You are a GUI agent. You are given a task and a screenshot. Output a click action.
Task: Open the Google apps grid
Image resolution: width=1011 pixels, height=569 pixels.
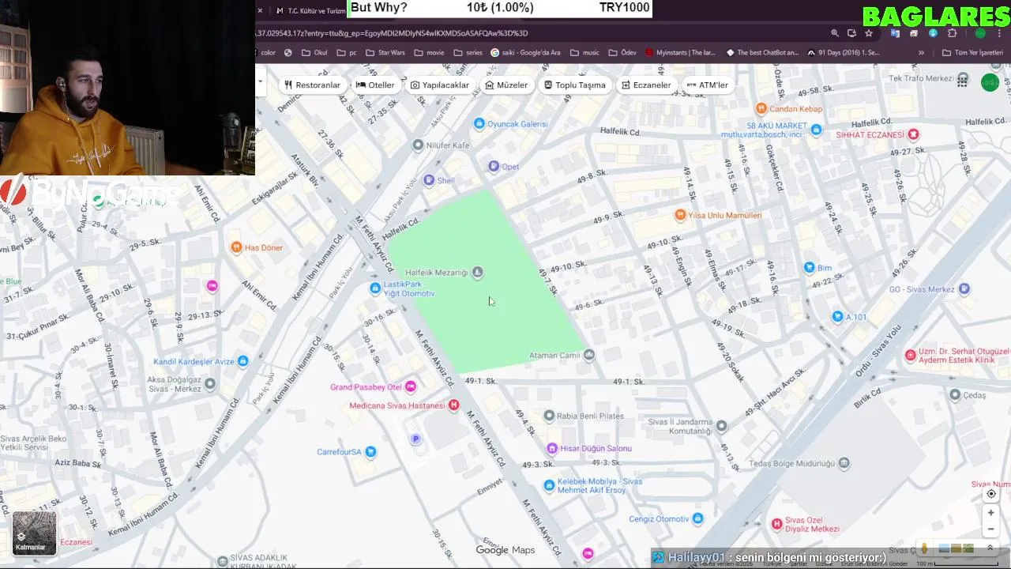(x=962, y=81)
